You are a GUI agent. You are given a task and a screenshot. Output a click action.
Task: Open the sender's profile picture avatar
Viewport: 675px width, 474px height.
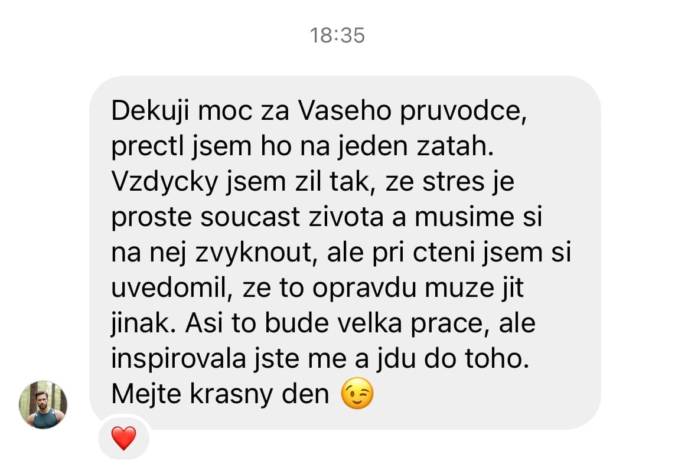(43, 404)
